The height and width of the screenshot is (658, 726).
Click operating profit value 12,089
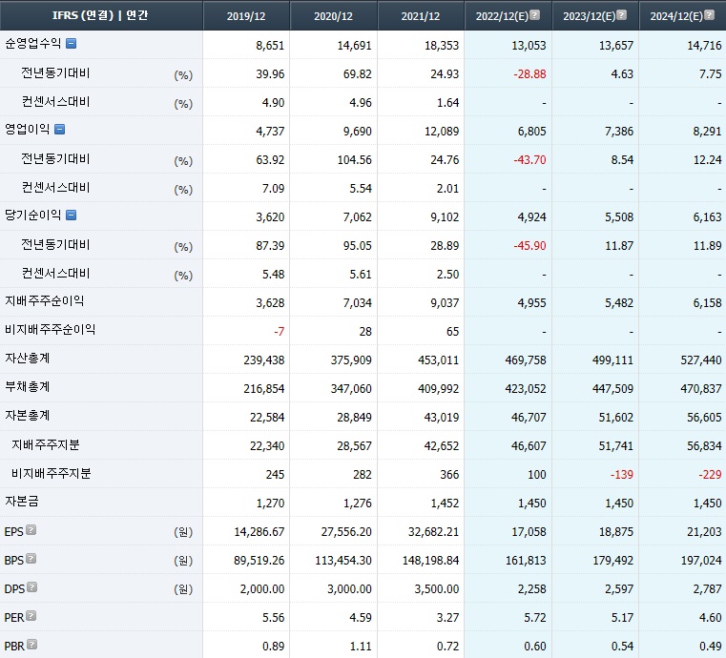[x=442, y=132]
